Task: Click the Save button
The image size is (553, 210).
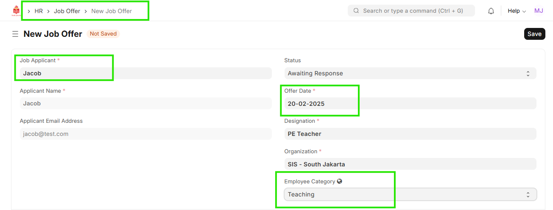Action: coord(534,34)
